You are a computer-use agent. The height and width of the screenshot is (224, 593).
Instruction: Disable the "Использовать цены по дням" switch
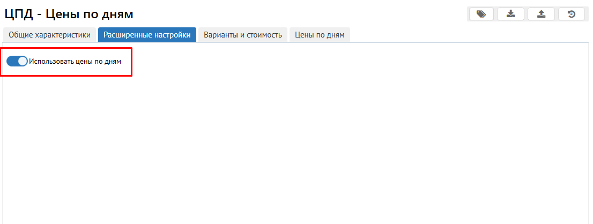click(17, 61)
